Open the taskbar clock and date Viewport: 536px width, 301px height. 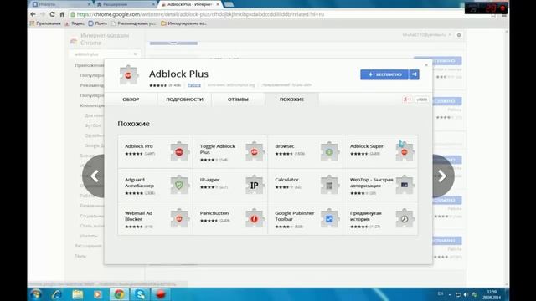[x=492, y=294]
